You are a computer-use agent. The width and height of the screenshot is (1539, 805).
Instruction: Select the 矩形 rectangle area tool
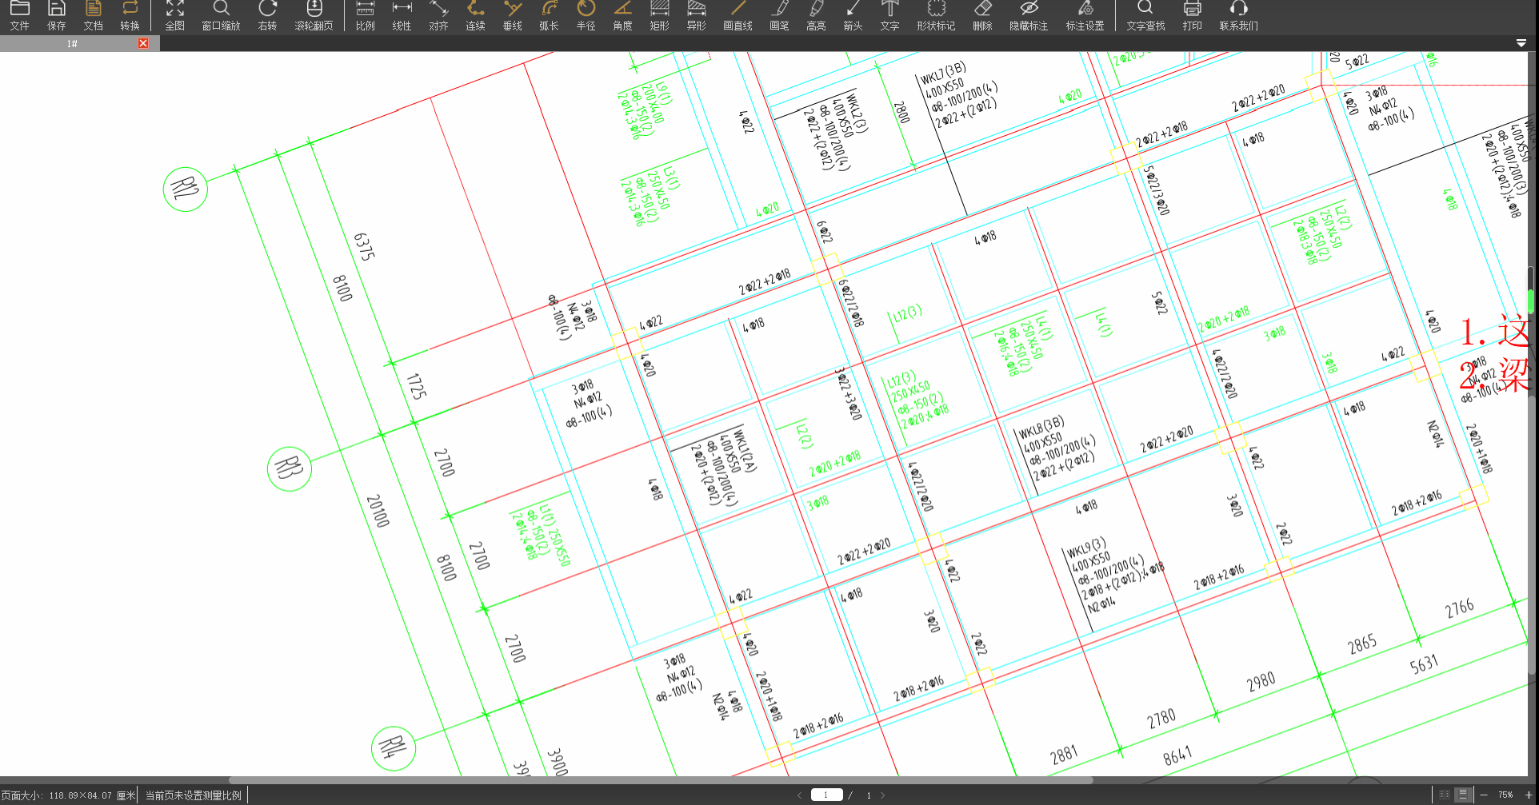tap(660, 16)
